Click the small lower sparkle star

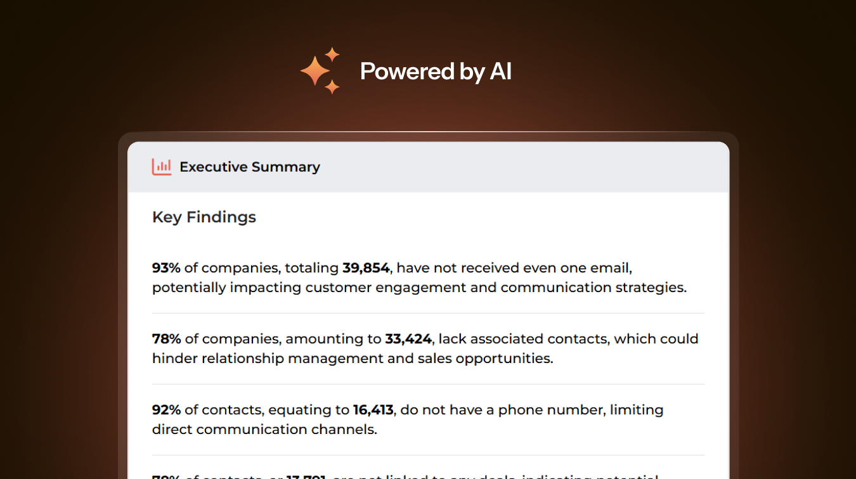click(x=332, y=87)
